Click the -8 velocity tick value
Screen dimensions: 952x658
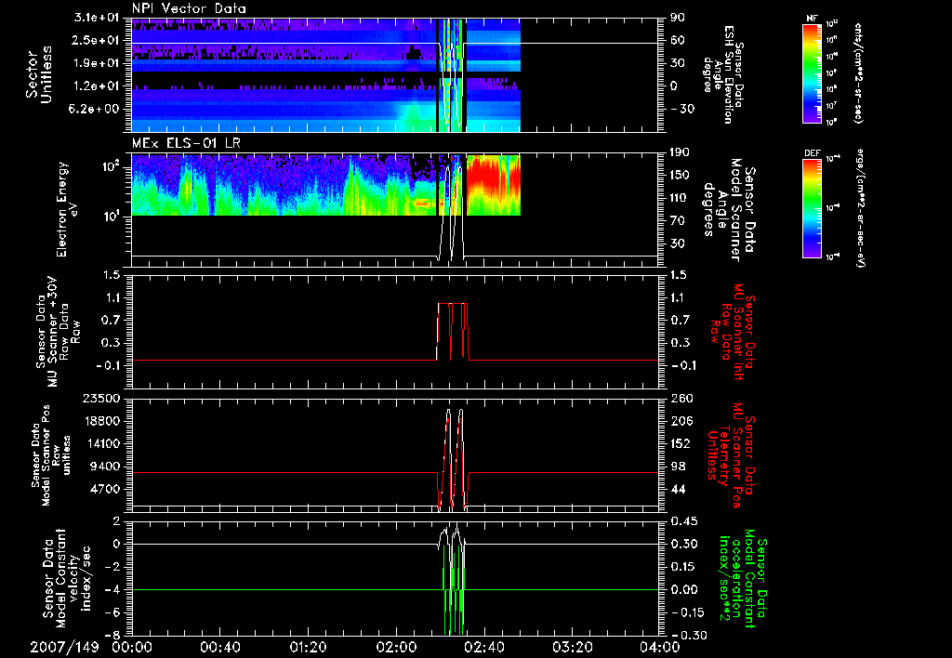coord(112,636)
